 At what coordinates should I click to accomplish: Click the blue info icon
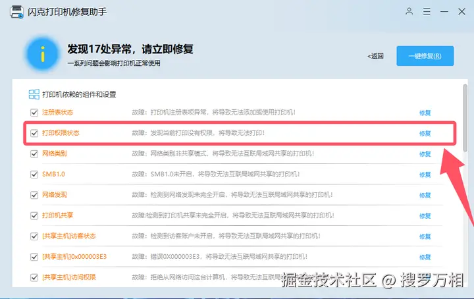[x=42, y=55]
